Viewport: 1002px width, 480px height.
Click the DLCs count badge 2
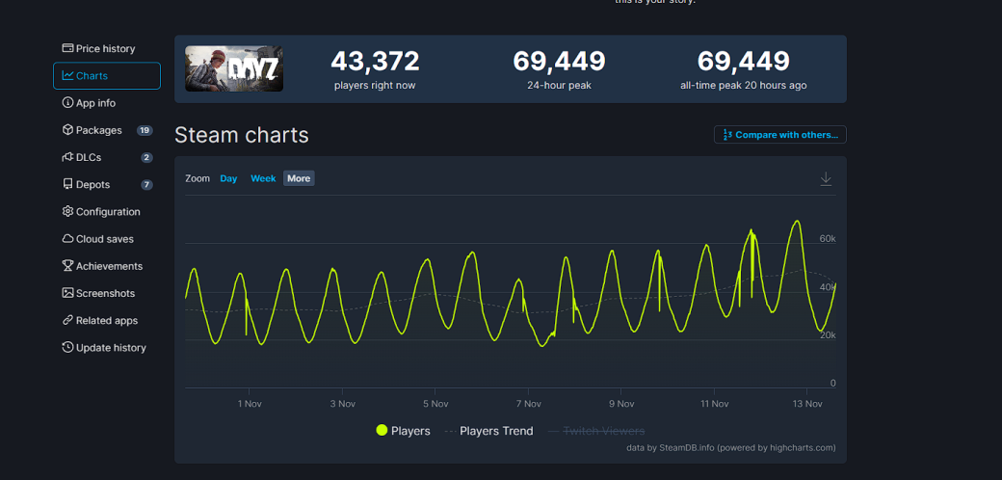147,158
